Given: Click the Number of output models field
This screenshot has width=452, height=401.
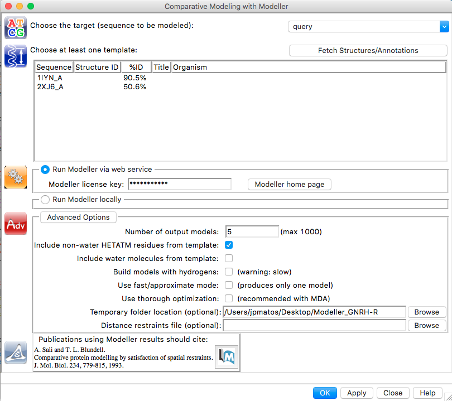Looking at the screenshot, I should [252, 231].
